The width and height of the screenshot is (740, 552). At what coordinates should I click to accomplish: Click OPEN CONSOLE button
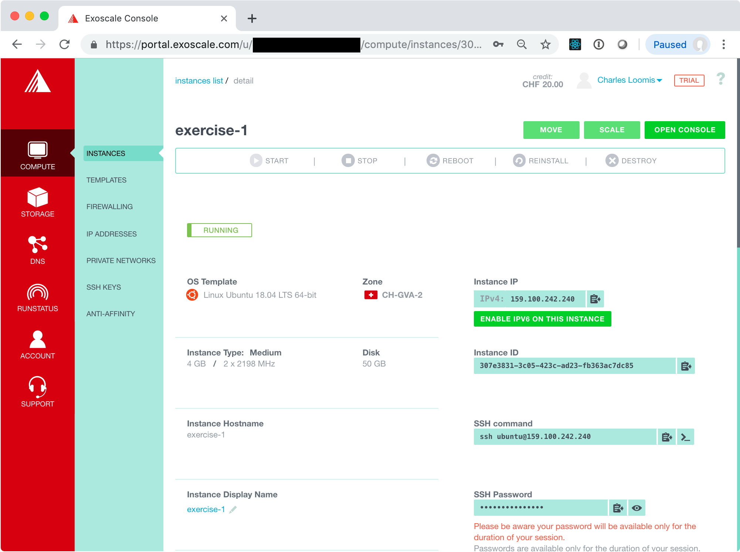tap(685, 130)
